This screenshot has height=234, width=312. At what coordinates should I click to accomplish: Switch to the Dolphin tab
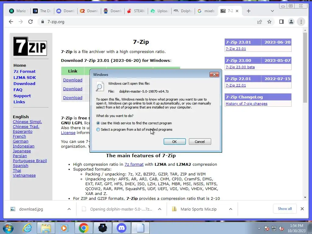tap(183, 11)
